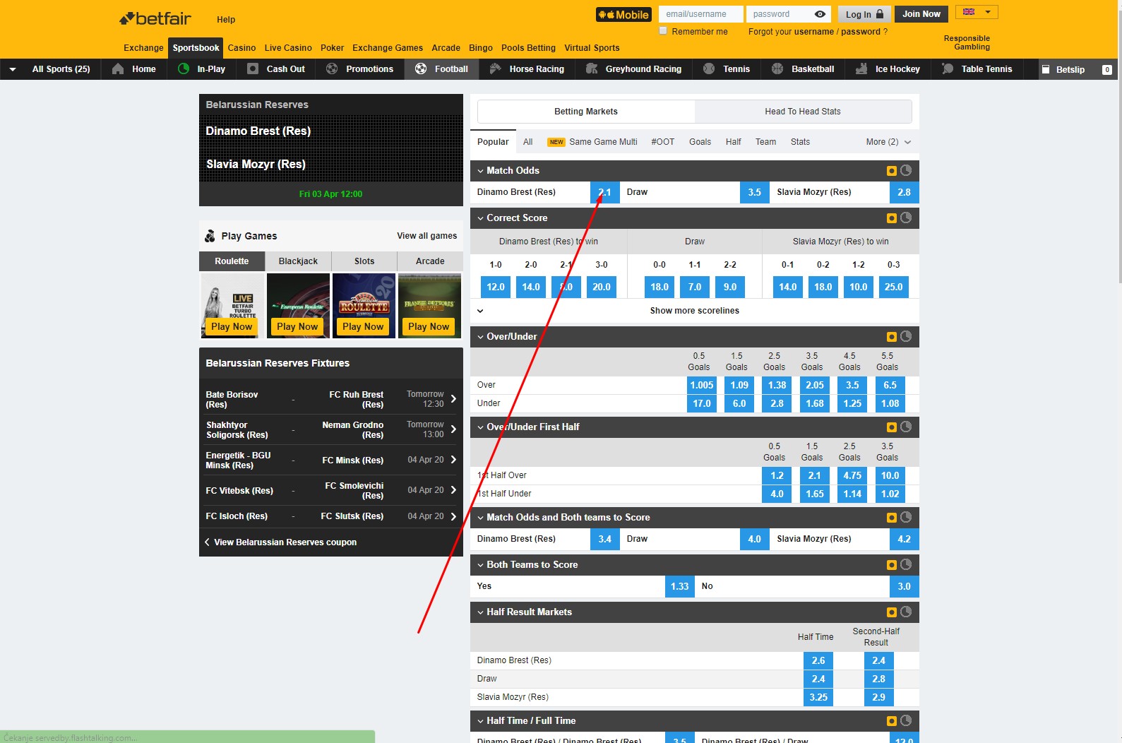Click the Play Games chips icon

tap(210, 236)
